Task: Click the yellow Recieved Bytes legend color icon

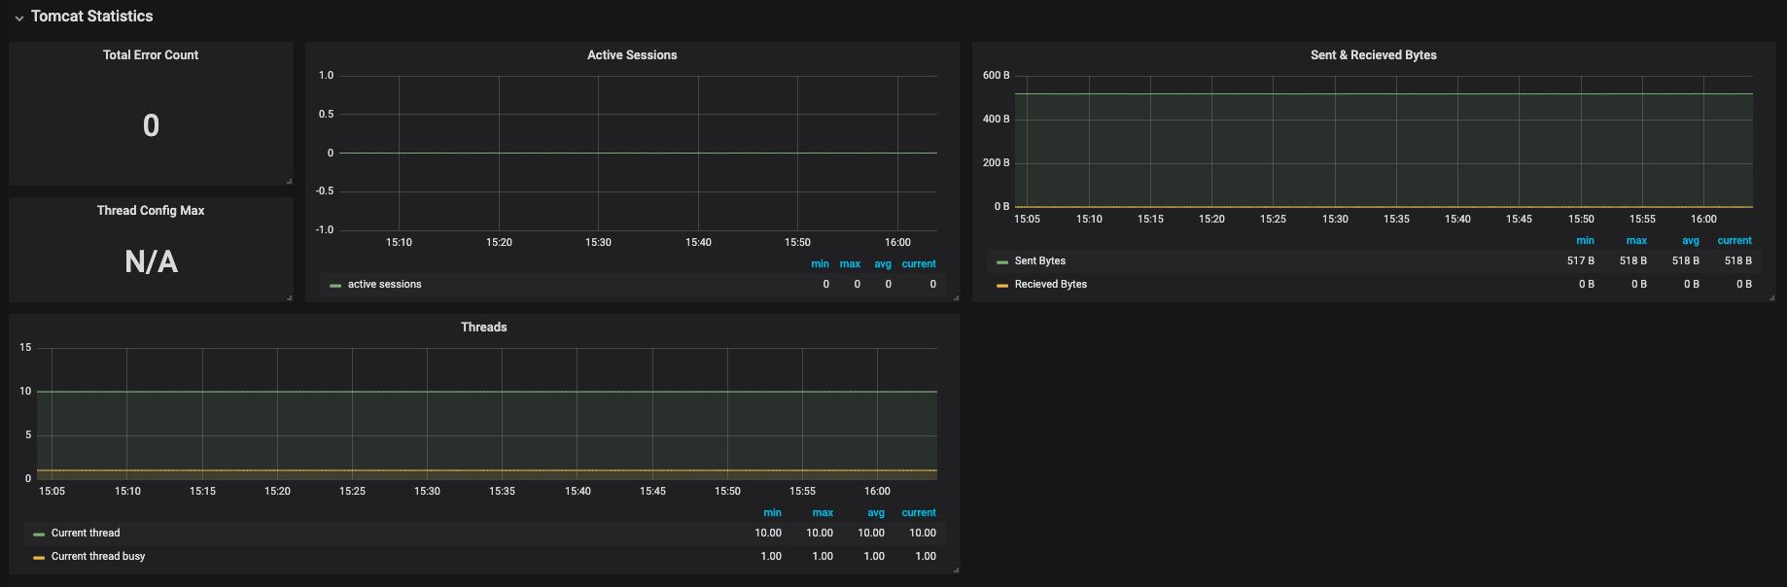Action: [1002, 286]
